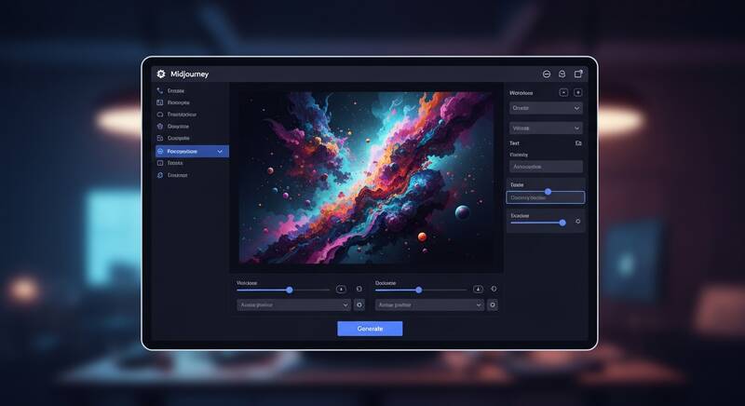Click the Midjourney gear logo icon
745x406 pixels.
click(161, 74)
